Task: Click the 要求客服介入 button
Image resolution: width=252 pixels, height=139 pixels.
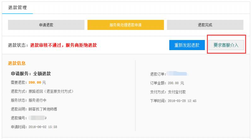Action: pyautogui.click(x=226, y=45)
